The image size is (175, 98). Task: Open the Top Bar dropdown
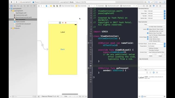point(156,16)
